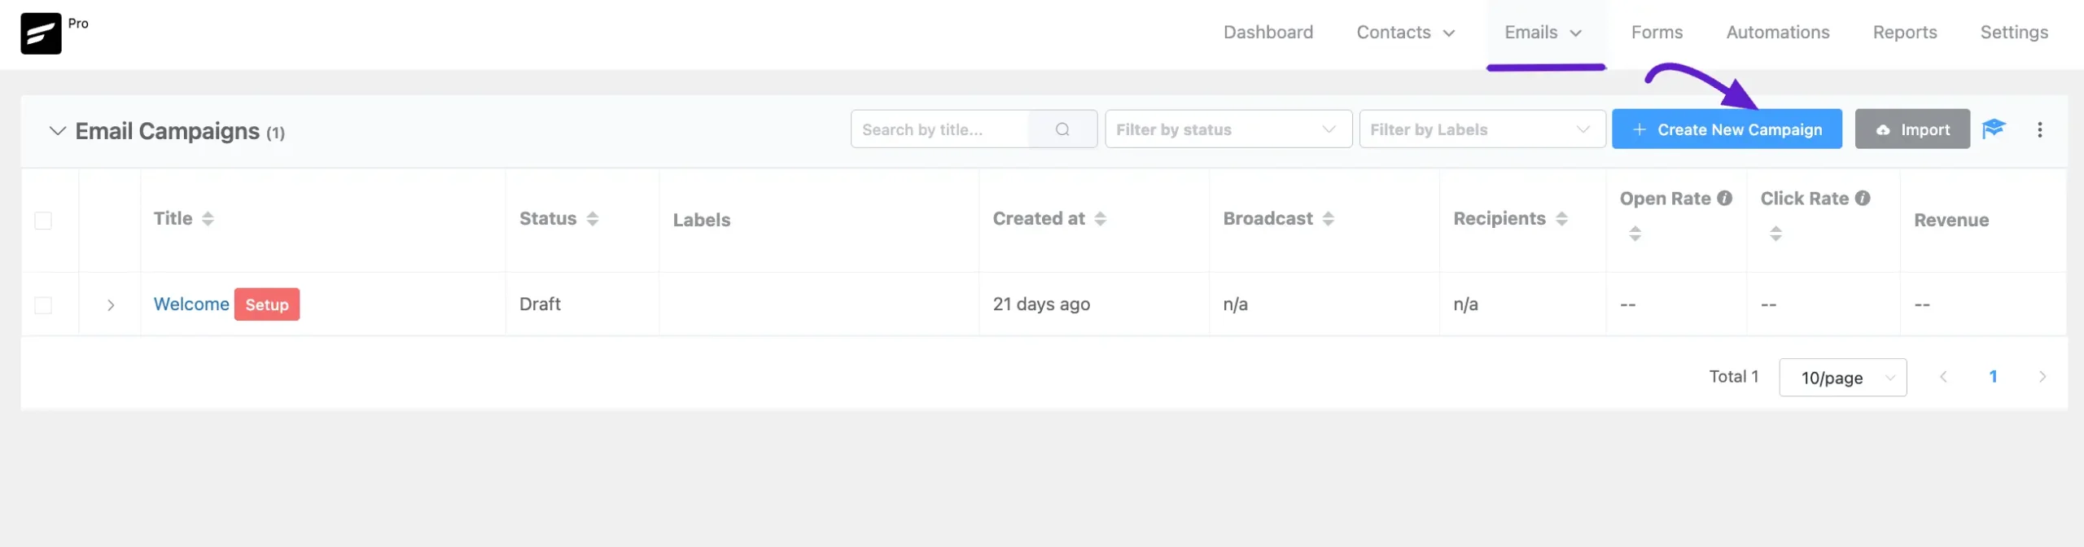Change the 10/page pagination size
This screenshot has height=547, width=2084.
(1842, 378)
